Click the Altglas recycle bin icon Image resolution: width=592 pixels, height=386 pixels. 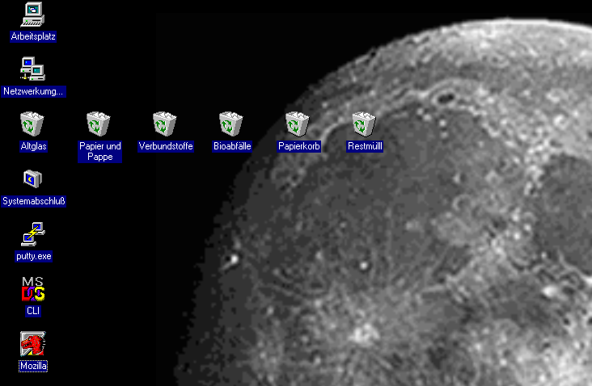tap(33, 124)
